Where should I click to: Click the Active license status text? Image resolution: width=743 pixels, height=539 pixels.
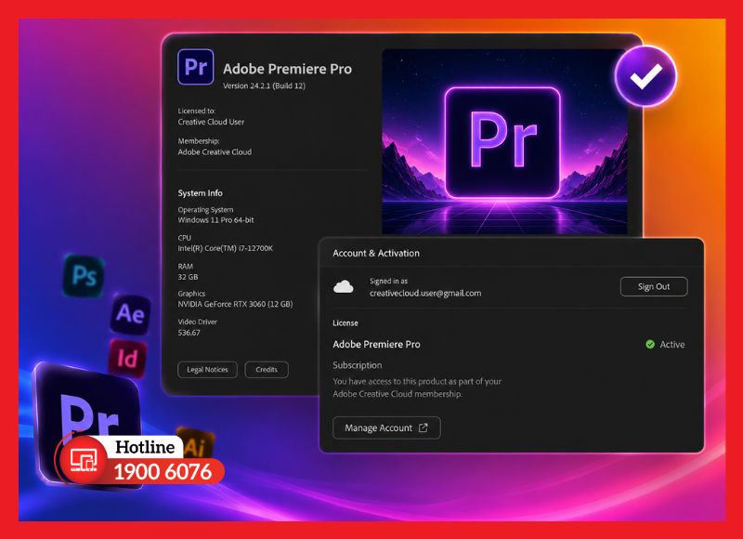click(671, 345)
